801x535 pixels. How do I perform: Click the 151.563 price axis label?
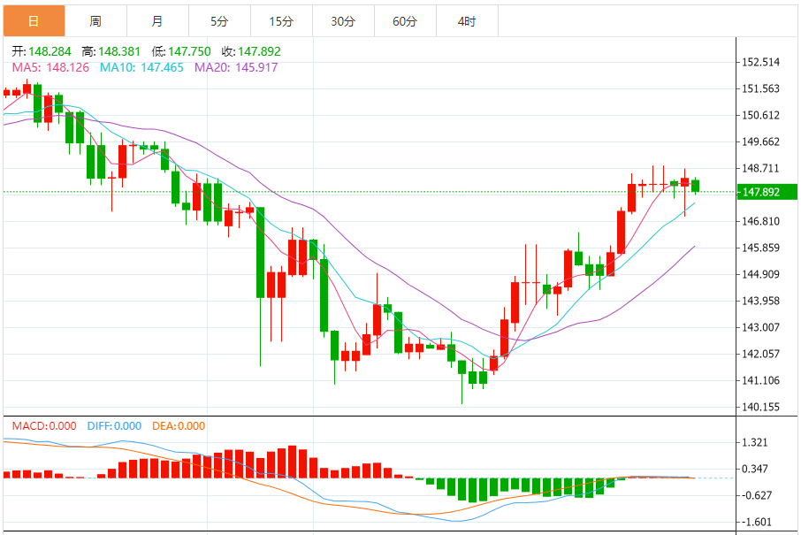760,89
